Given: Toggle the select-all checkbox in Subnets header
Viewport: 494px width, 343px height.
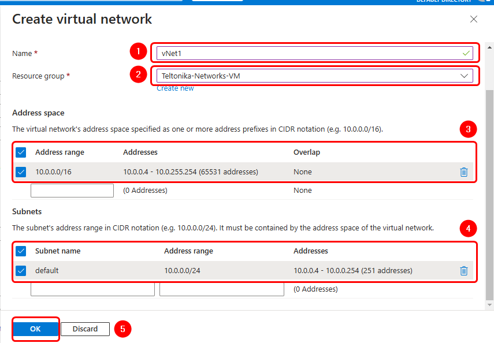Looking at the screenshot, I should (21, 251).
